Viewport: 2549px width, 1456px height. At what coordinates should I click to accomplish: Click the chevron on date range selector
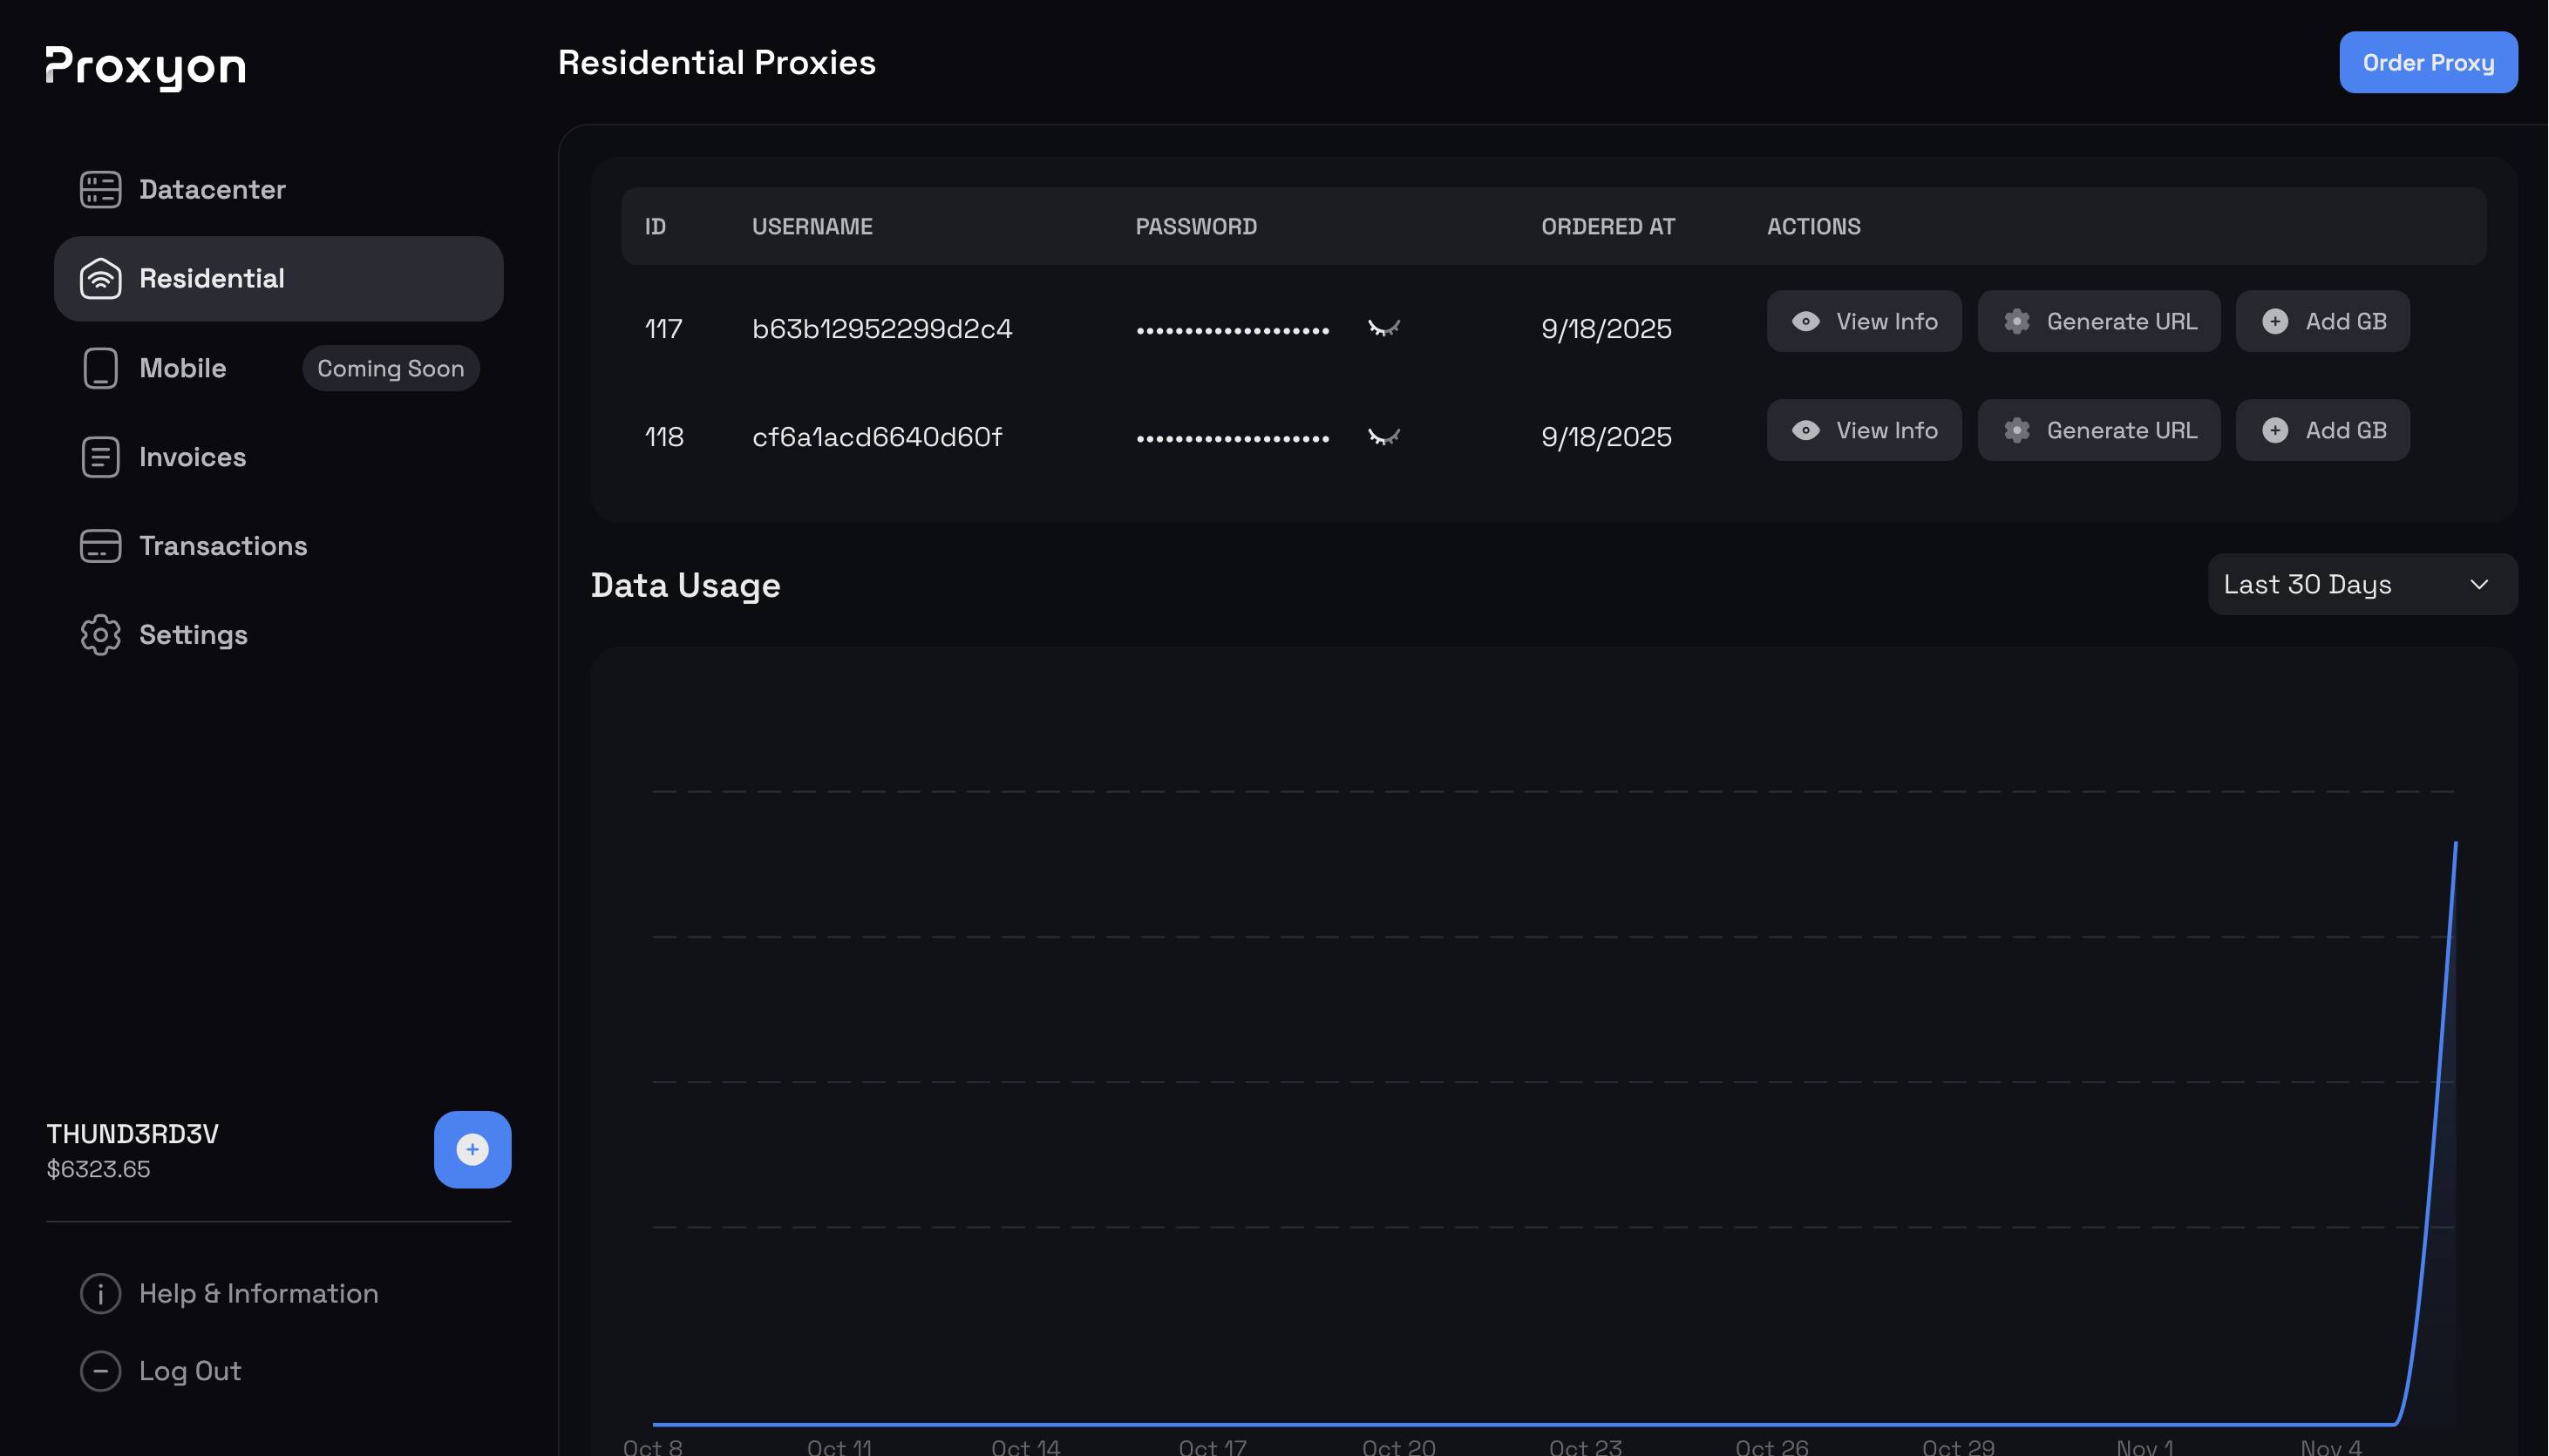tap(2478, 584)
